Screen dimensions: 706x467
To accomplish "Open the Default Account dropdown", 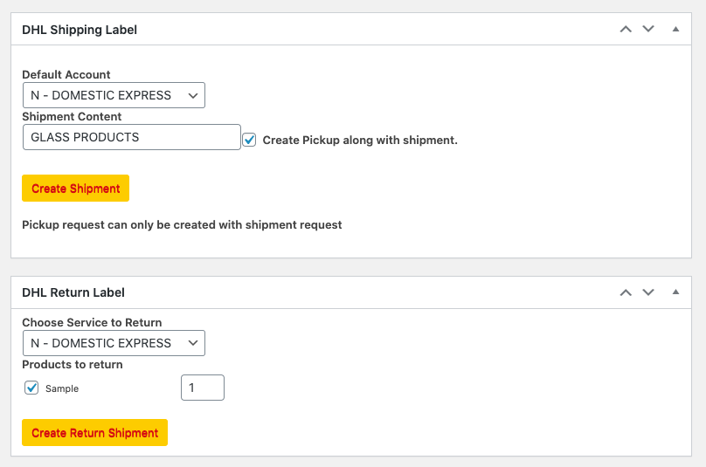I will pos(114,95).
